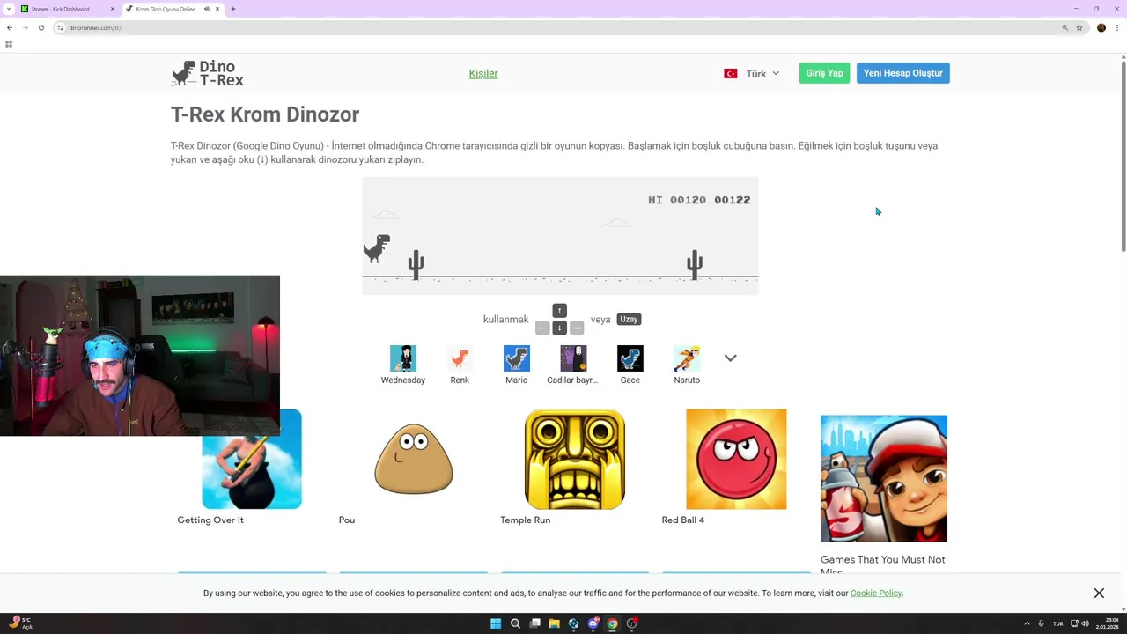Image resolution: width=1127 pixels, height=634 pixels.
Task: Open Chrome's three-dot menu
Action: point(1116,27)
